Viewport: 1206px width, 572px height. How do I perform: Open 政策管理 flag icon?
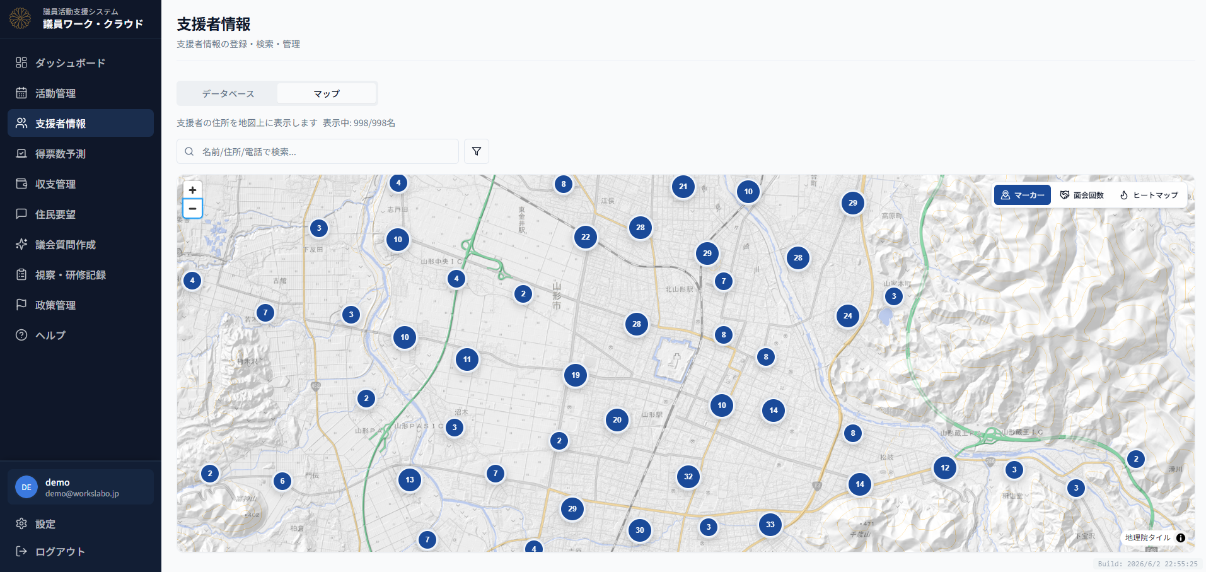click(21, 305)
